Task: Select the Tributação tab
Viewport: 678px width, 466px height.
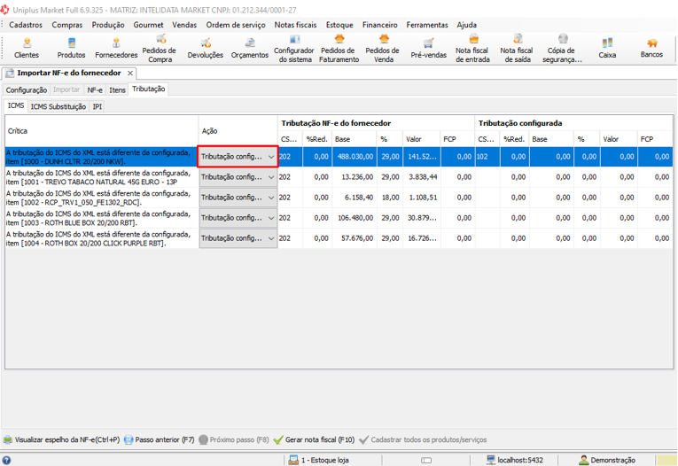Action: tap(148, 89)
